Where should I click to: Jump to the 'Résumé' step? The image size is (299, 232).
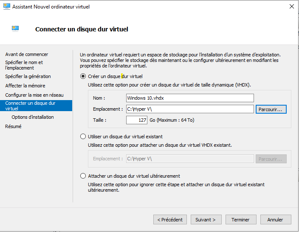click(x=13, y=126)
